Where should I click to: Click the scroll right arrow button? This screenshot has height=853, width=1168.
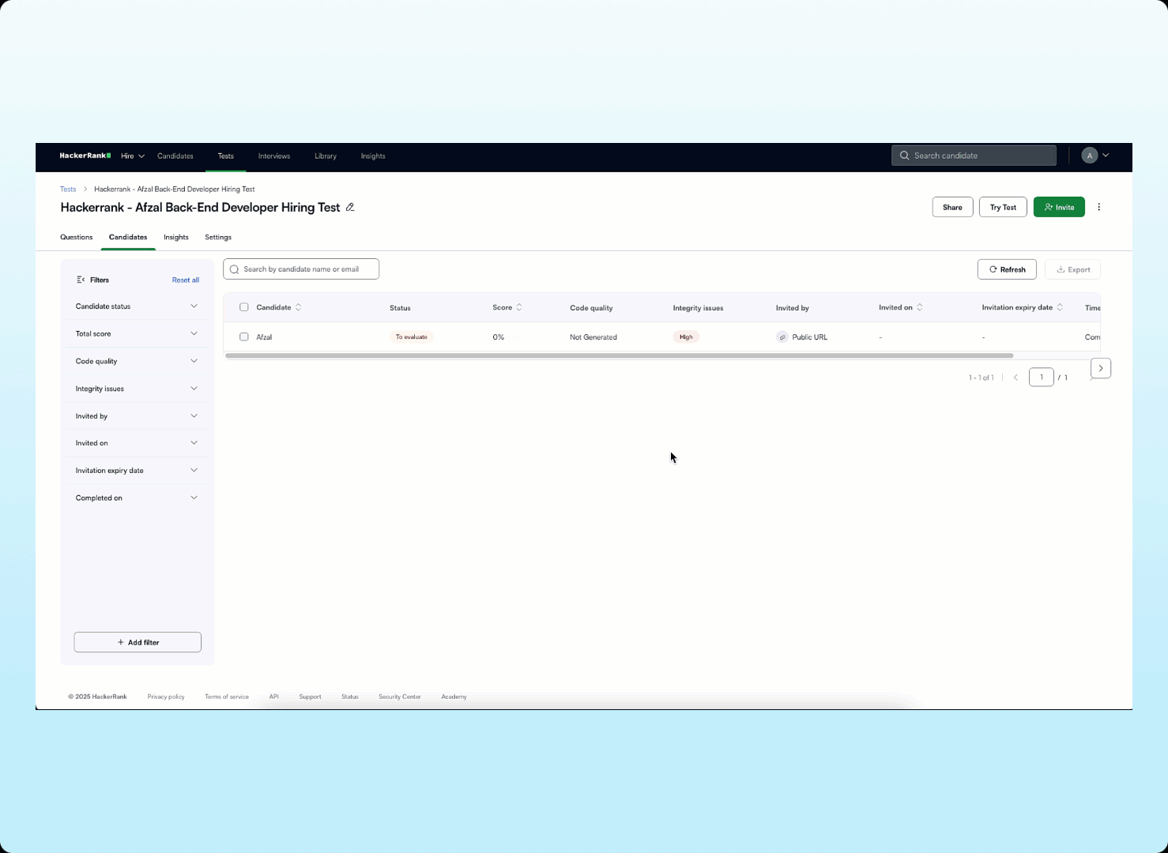pyautogui.click(x=1101, y=368)
